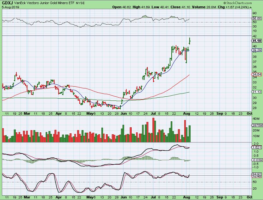Image resolution: width=263 pixels, height=200 pixels.
Task: Click Aug on the price panel date axis
Action: (x=186, y=113)
